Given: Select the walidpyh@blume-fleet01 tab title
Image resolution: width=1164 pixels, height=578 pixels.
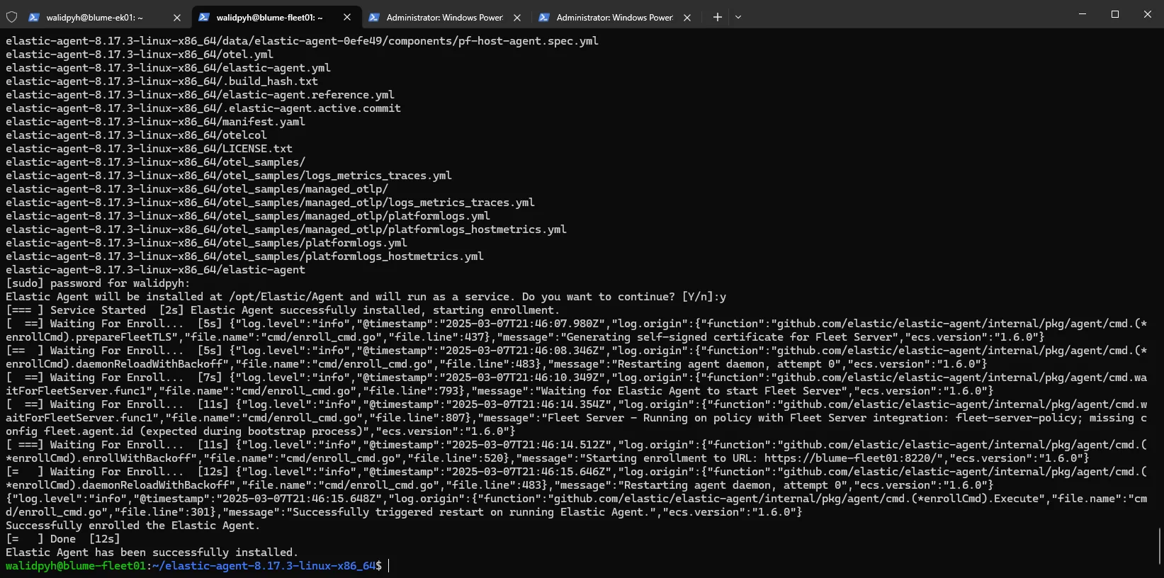Looking at the screenshot, I should 269,18.
